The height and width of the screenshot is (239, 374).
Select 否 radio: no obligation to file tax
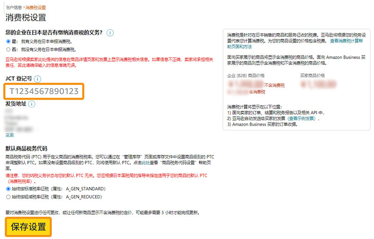pyautogui.click(x=8, y=49)
